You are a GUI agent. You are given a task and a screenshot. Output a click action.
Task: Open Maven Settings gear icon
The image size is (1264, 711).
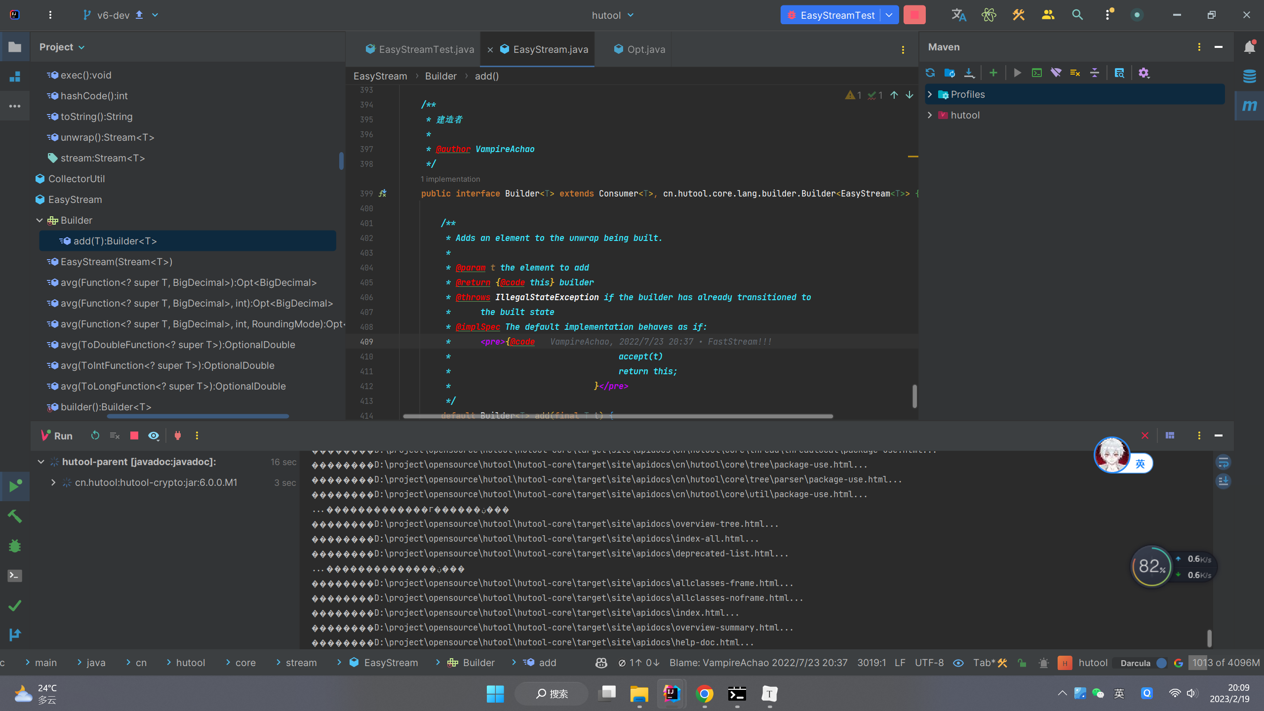tap(1144, 73)
